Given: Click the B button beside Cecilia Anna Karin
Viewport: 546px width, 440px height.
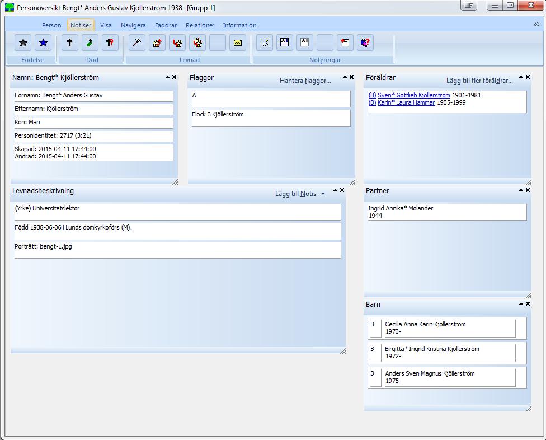Looking at the screenshot, I should 375,328.
